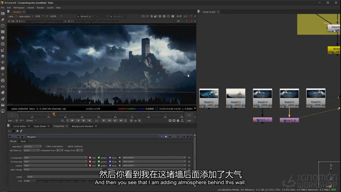Screen dimensions: 341x192
Task: Jump to the first frame
Action: [72, 121]
